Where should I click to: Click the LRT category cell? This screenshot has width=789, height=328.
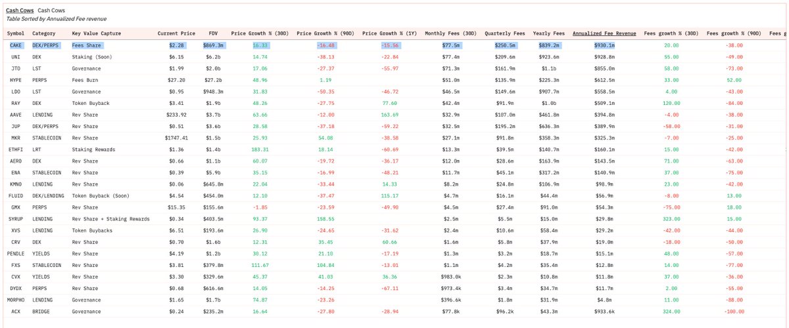pyautogui.click(x=37, y=150)
